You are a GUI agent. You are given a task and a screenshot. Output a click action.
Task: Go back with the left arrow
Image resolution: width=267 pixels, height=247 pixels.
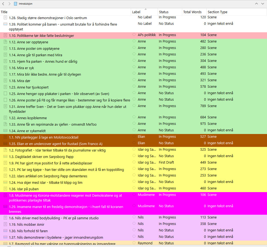[x=3, y=3]
